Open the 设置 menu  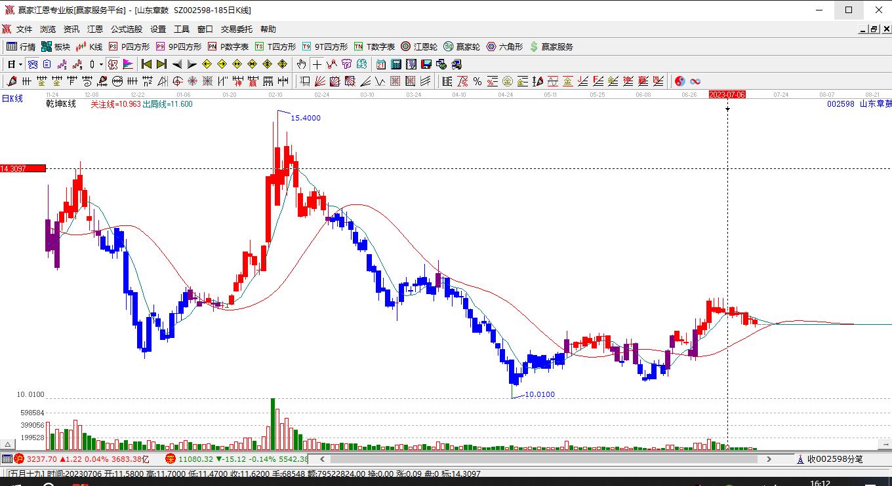click(158, 29)
